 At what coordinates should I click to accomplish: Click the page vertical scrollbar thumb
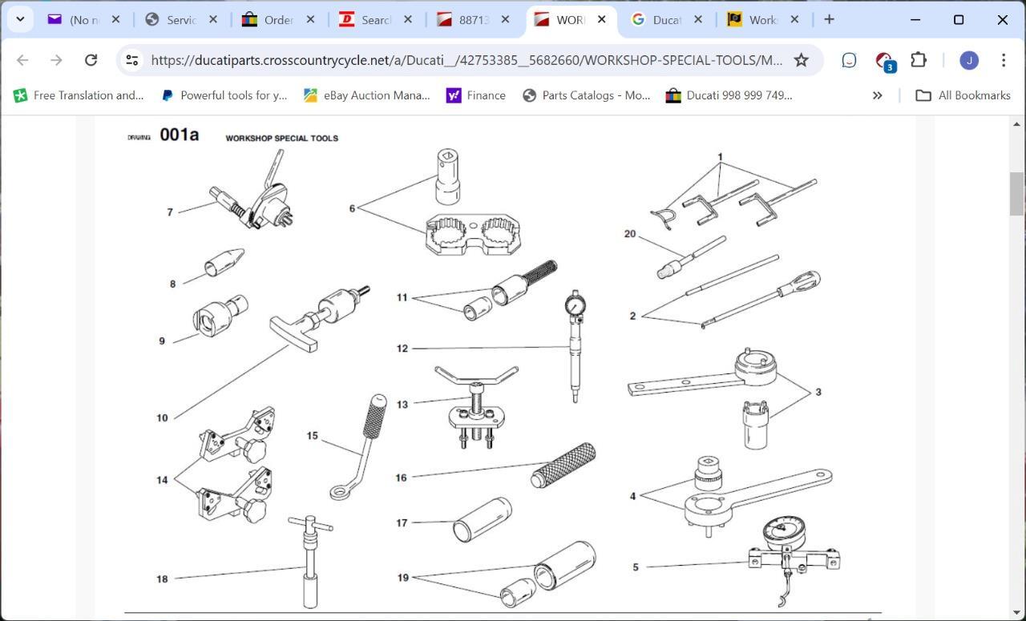[1016, 194]
